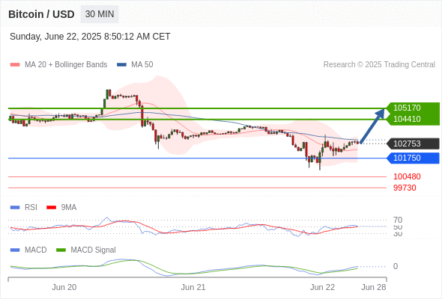Click the 99730 red support value
442x299 pixels.
[405, 188]
